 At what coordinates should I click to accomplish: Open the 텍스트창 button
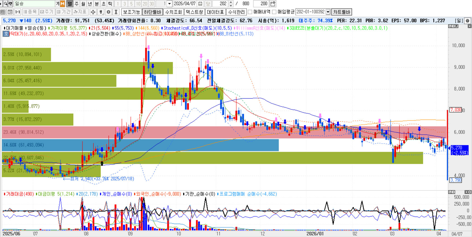click(194, 12)
